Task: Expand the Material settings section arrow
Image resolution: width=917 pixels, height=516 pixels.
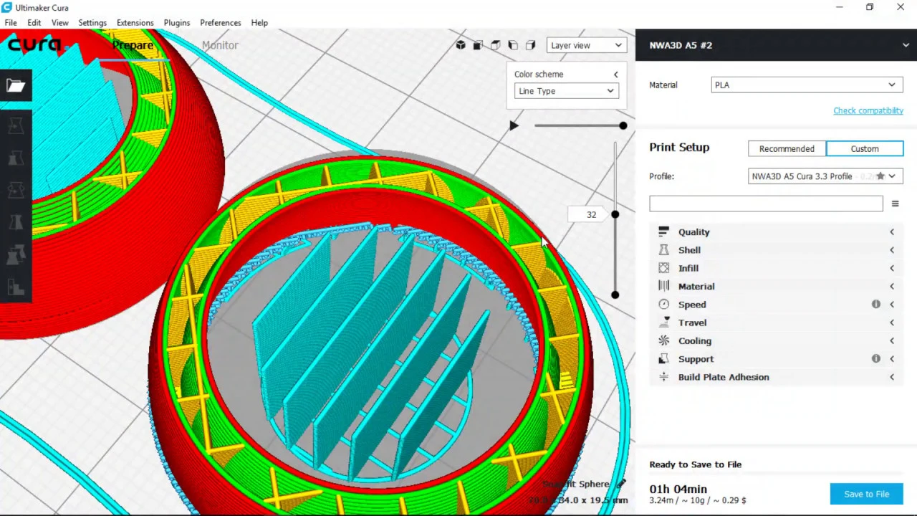Action: pos(892,286)
